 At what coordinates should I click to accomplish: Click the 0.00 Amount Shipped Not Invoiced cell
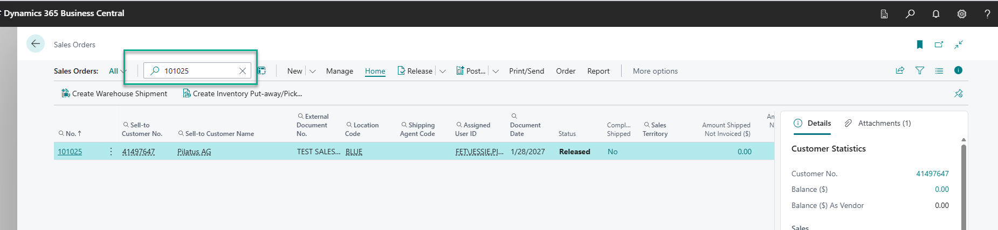(745, 152)
